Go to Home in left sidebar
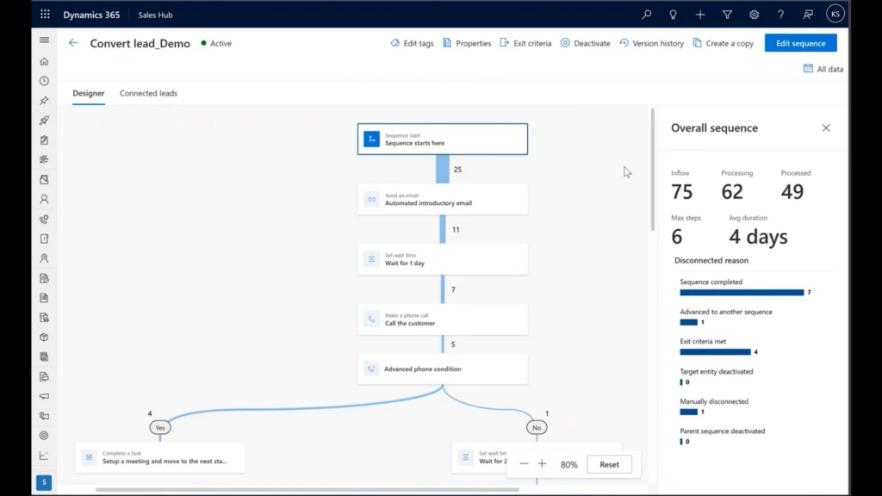 44,61
